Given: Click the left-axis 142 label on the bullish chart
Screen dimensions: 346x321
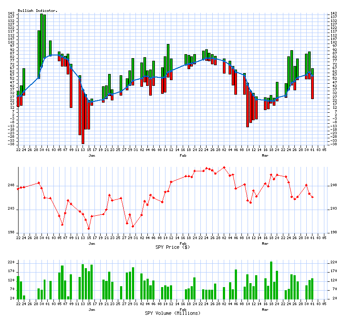Looking at the screenshot, I should (11, 14).
